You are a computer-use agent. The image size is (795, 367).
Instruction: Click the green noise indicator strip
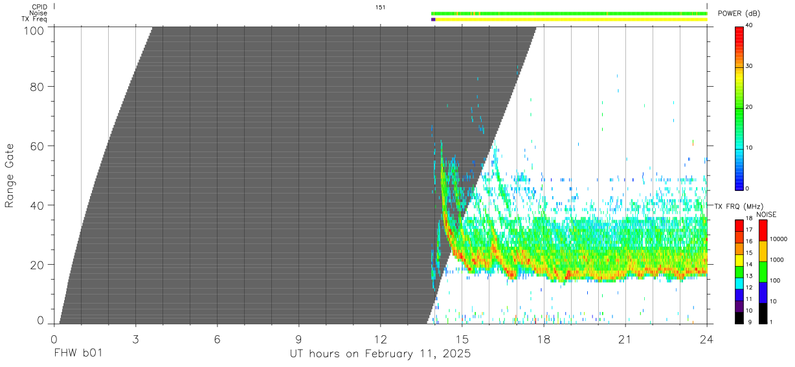(x=569, y=13)
